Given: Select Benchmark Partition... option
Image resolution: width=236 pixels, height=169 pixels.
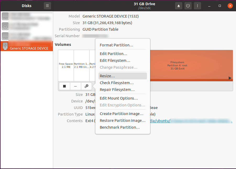Looking at the screenshot, I should click(x=120, y=127).
